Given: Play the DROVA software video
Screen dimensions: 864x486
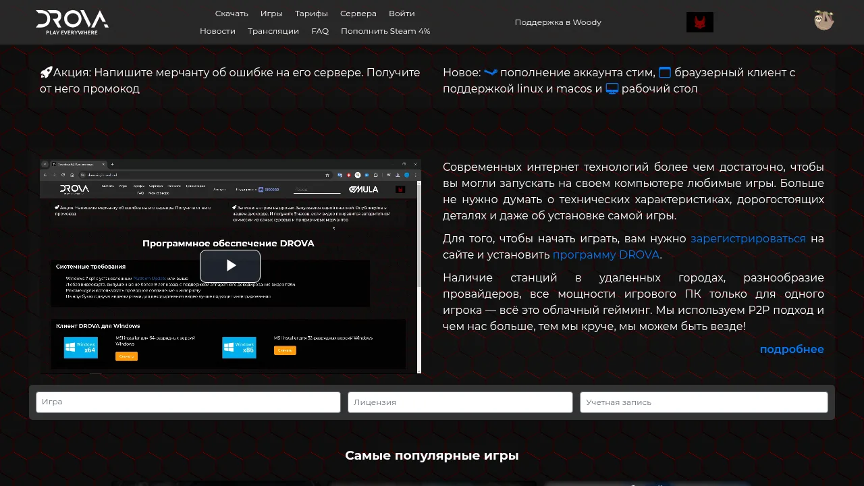Looking at the screenshot, I should (230, 266).
